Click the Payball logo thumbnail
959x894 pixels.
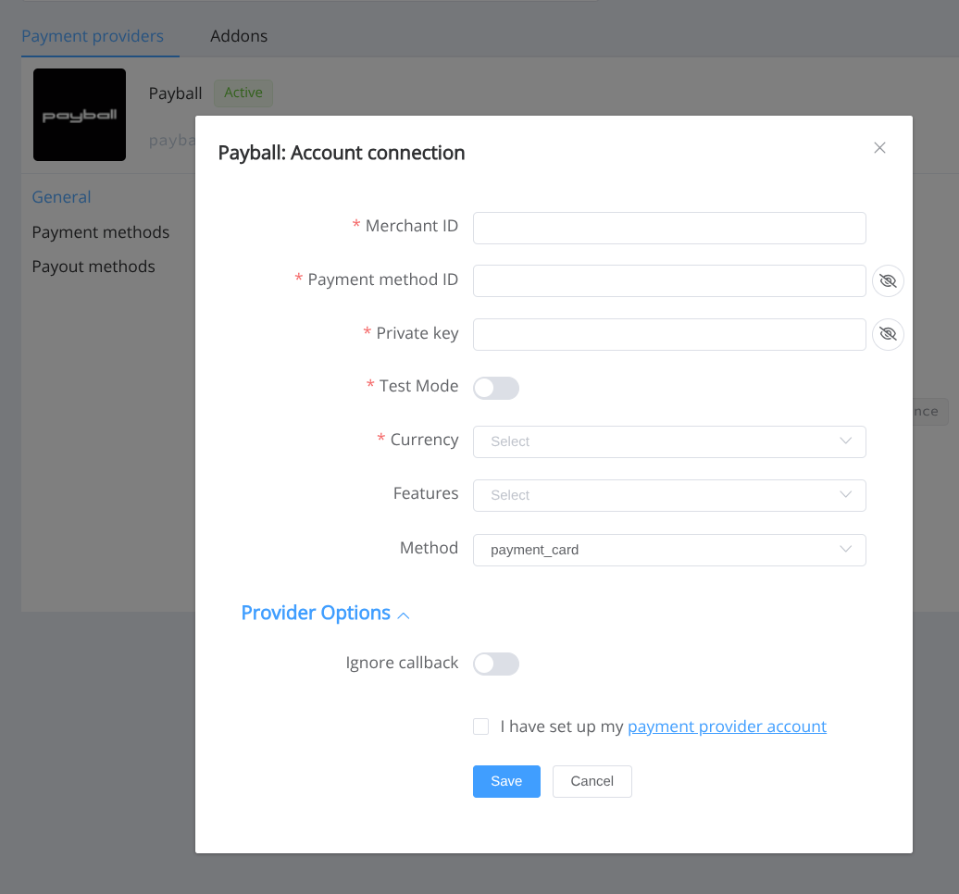click(x=80, y=115)
